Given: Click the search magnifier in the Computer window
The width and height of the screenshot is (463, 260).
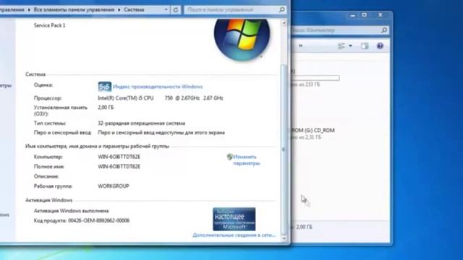Looking at the screenshot, I should [384, 30].
